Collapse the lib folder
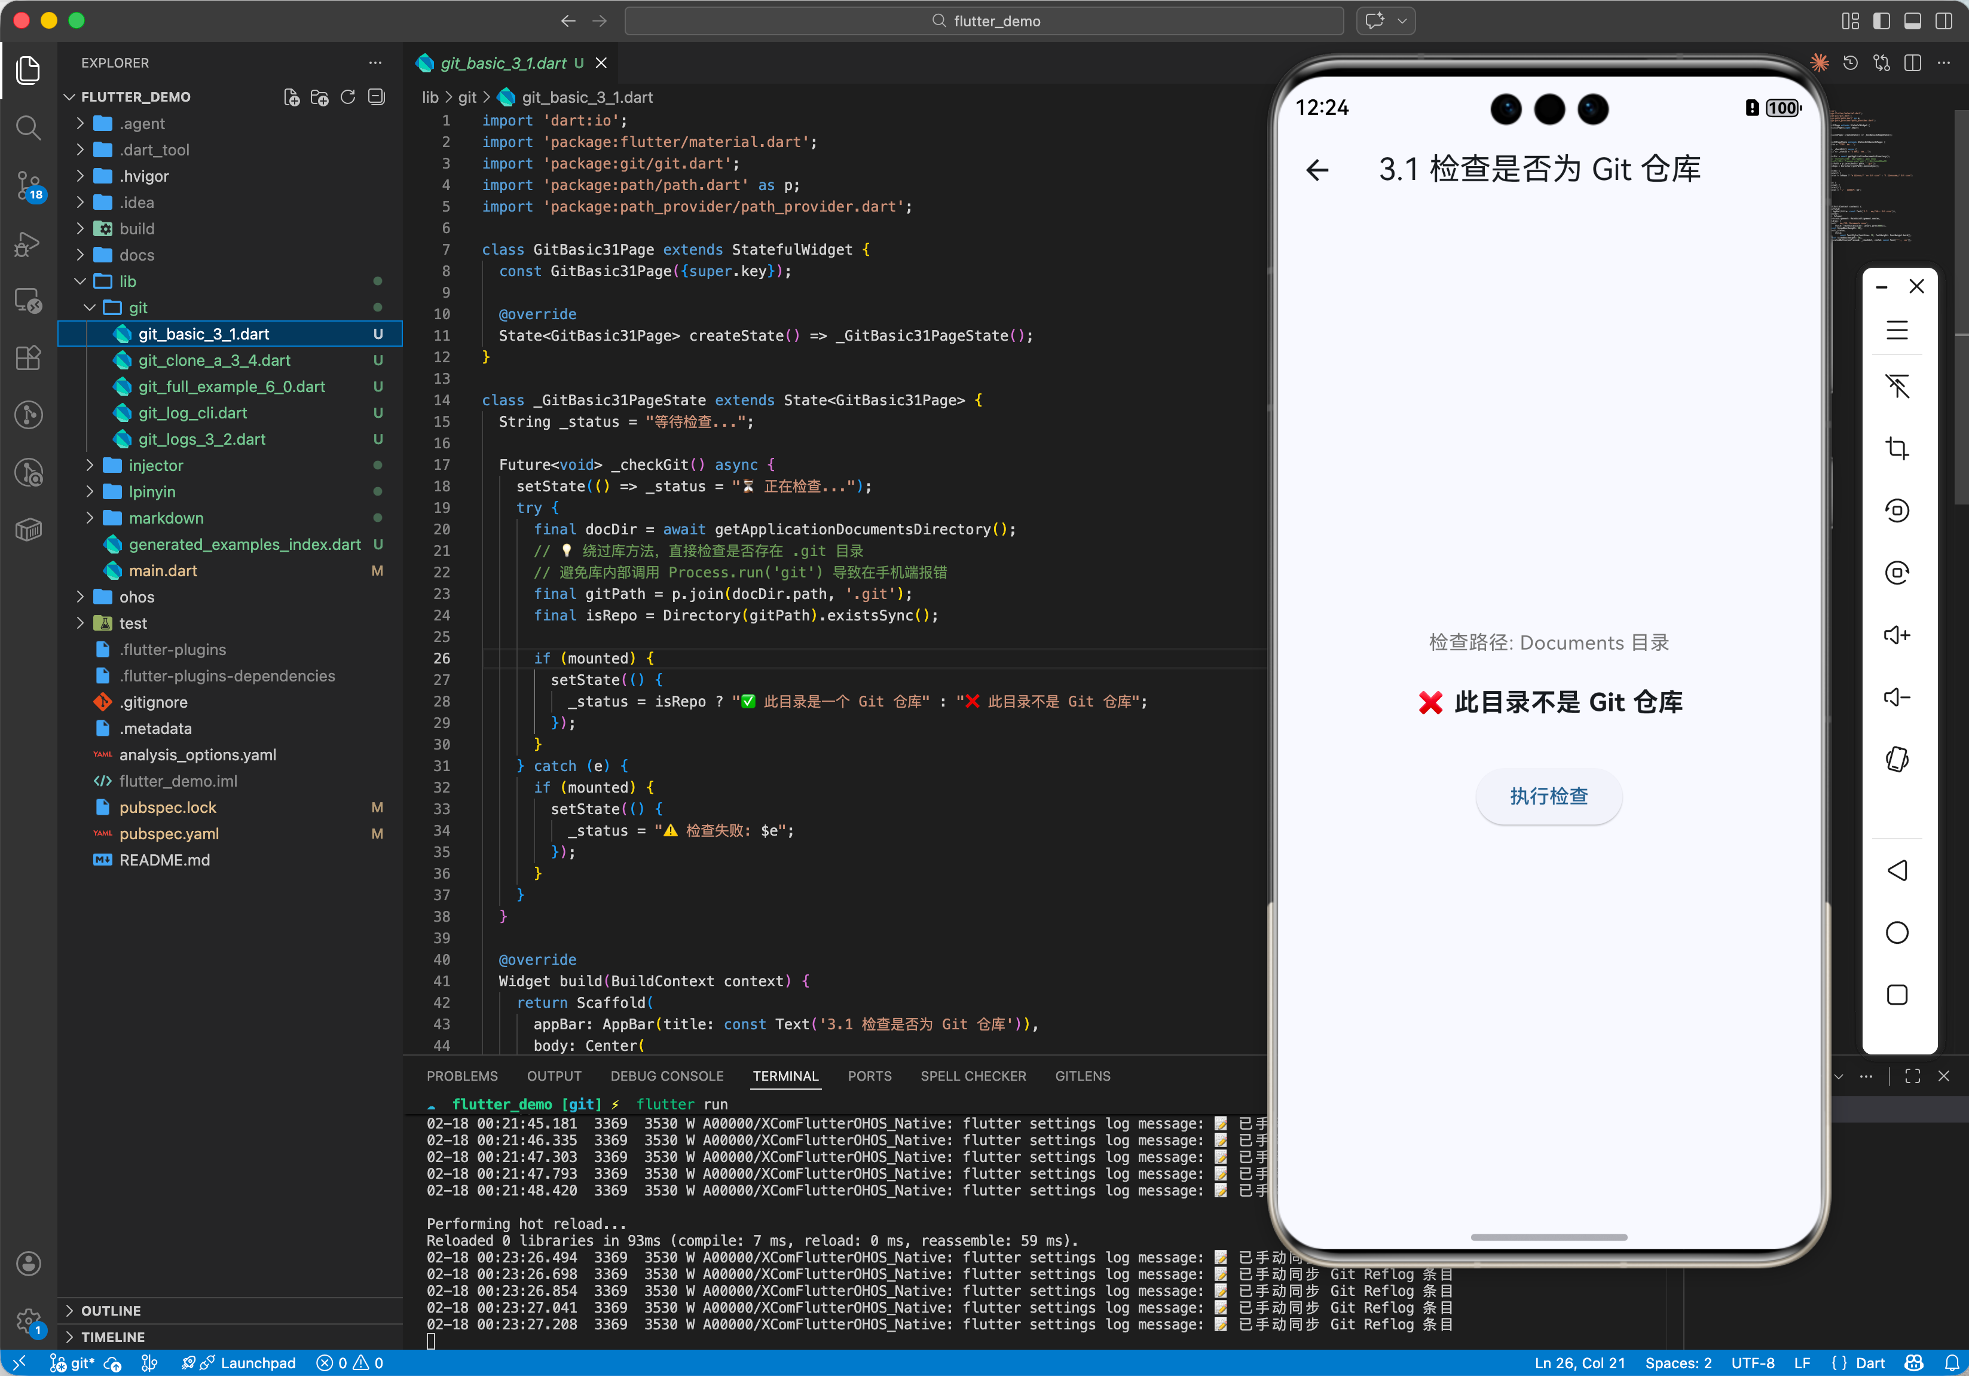Screen dimensions: 1969x1376 127,281
